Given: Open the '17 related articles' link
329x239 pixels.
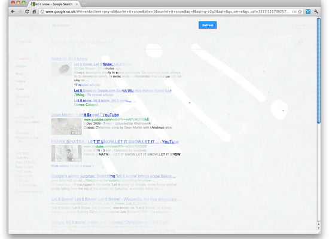Looking at the screenshot, I should (x=87, y=85).
